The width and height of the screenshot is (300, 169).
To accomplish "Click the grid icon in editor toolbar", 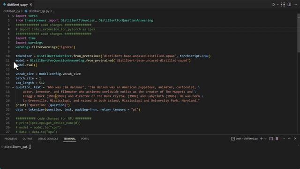I will pos(283,4).
